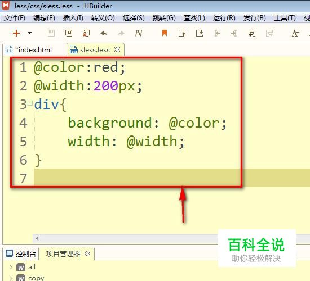The image size is (310, 281).
Task: Click the width: @width; line
Action: pyautogui.click(x=126, y=142)
